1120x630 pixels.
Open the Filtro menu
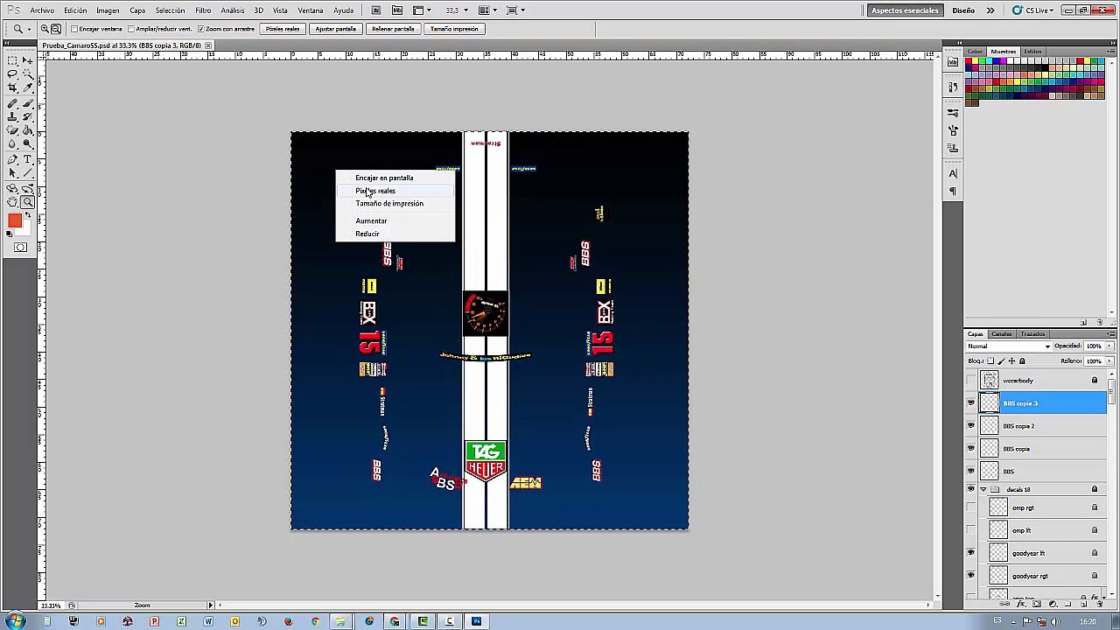click(203, 10)
